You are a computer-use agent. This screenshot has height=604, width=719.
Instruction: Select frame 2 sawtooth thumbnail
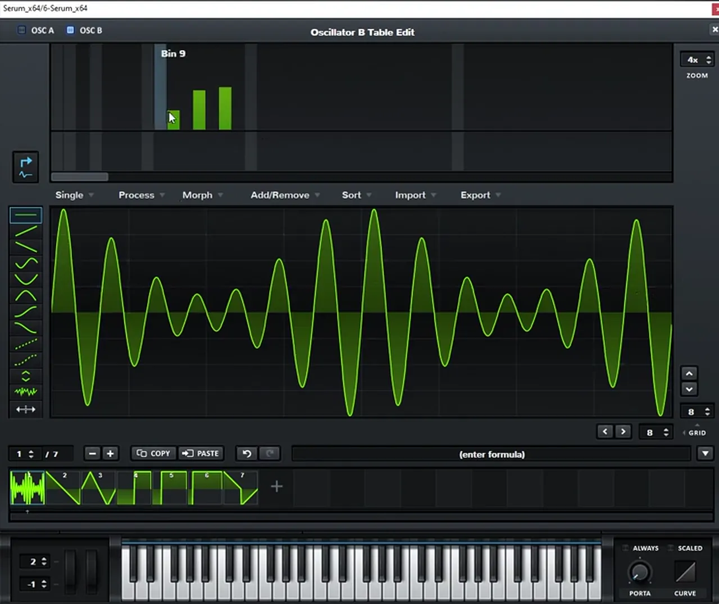click(x=63, y=488)
